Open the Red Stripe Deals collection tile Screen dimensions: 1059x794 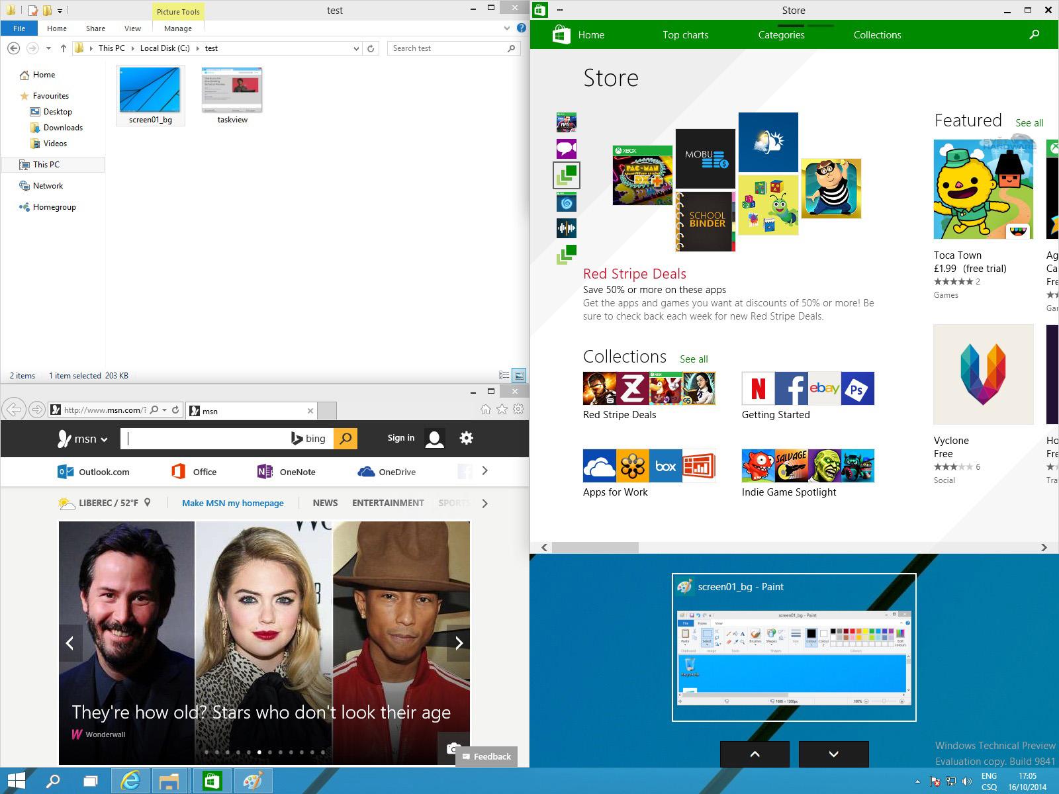click(x=649, y=389)
